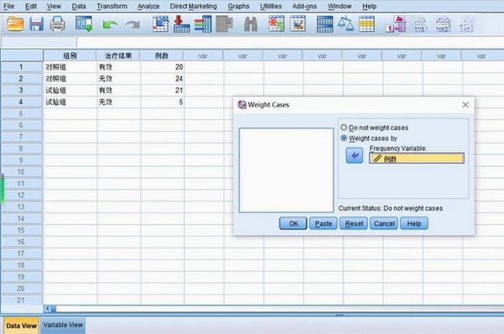Select column header 例数
The image size is (504, 334).
point(161,56)
